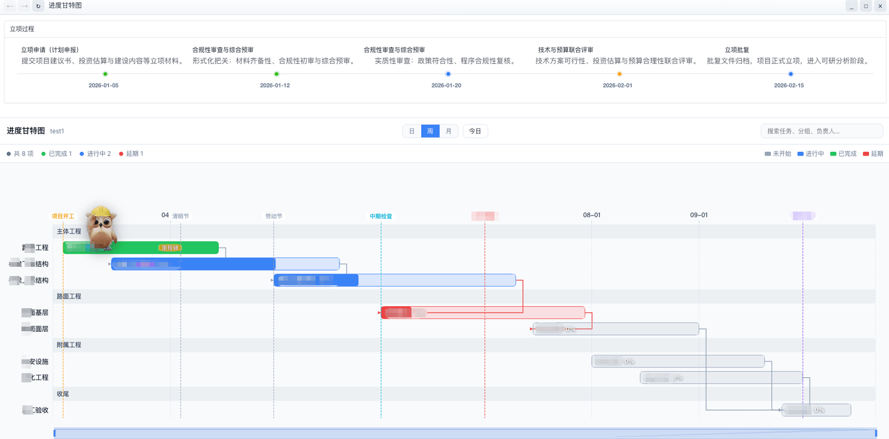Select the grey 验收 task bar

(816, 410)
